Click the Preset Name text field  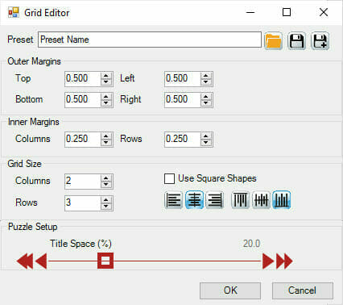pos(150,40)
